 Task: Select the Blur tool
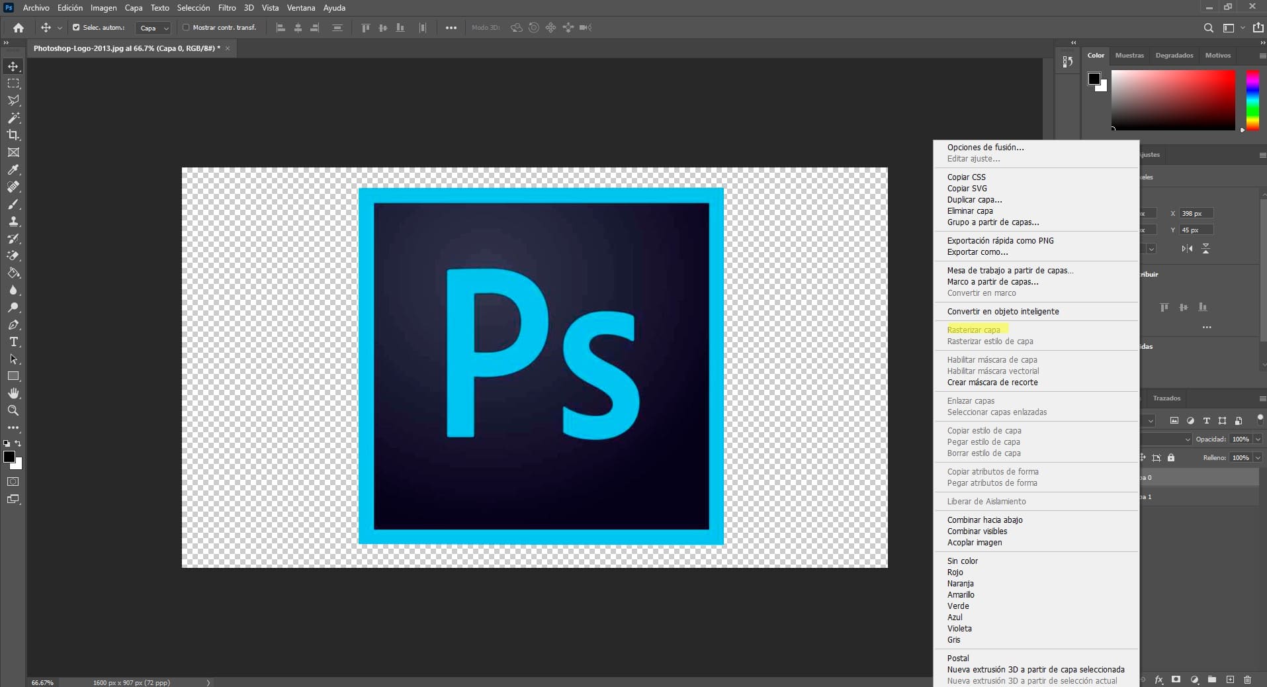[13, 290]
